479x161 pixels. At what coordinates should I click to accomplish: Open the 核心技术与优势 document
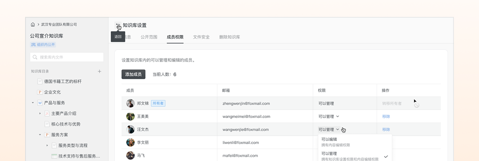pos(66,124)
